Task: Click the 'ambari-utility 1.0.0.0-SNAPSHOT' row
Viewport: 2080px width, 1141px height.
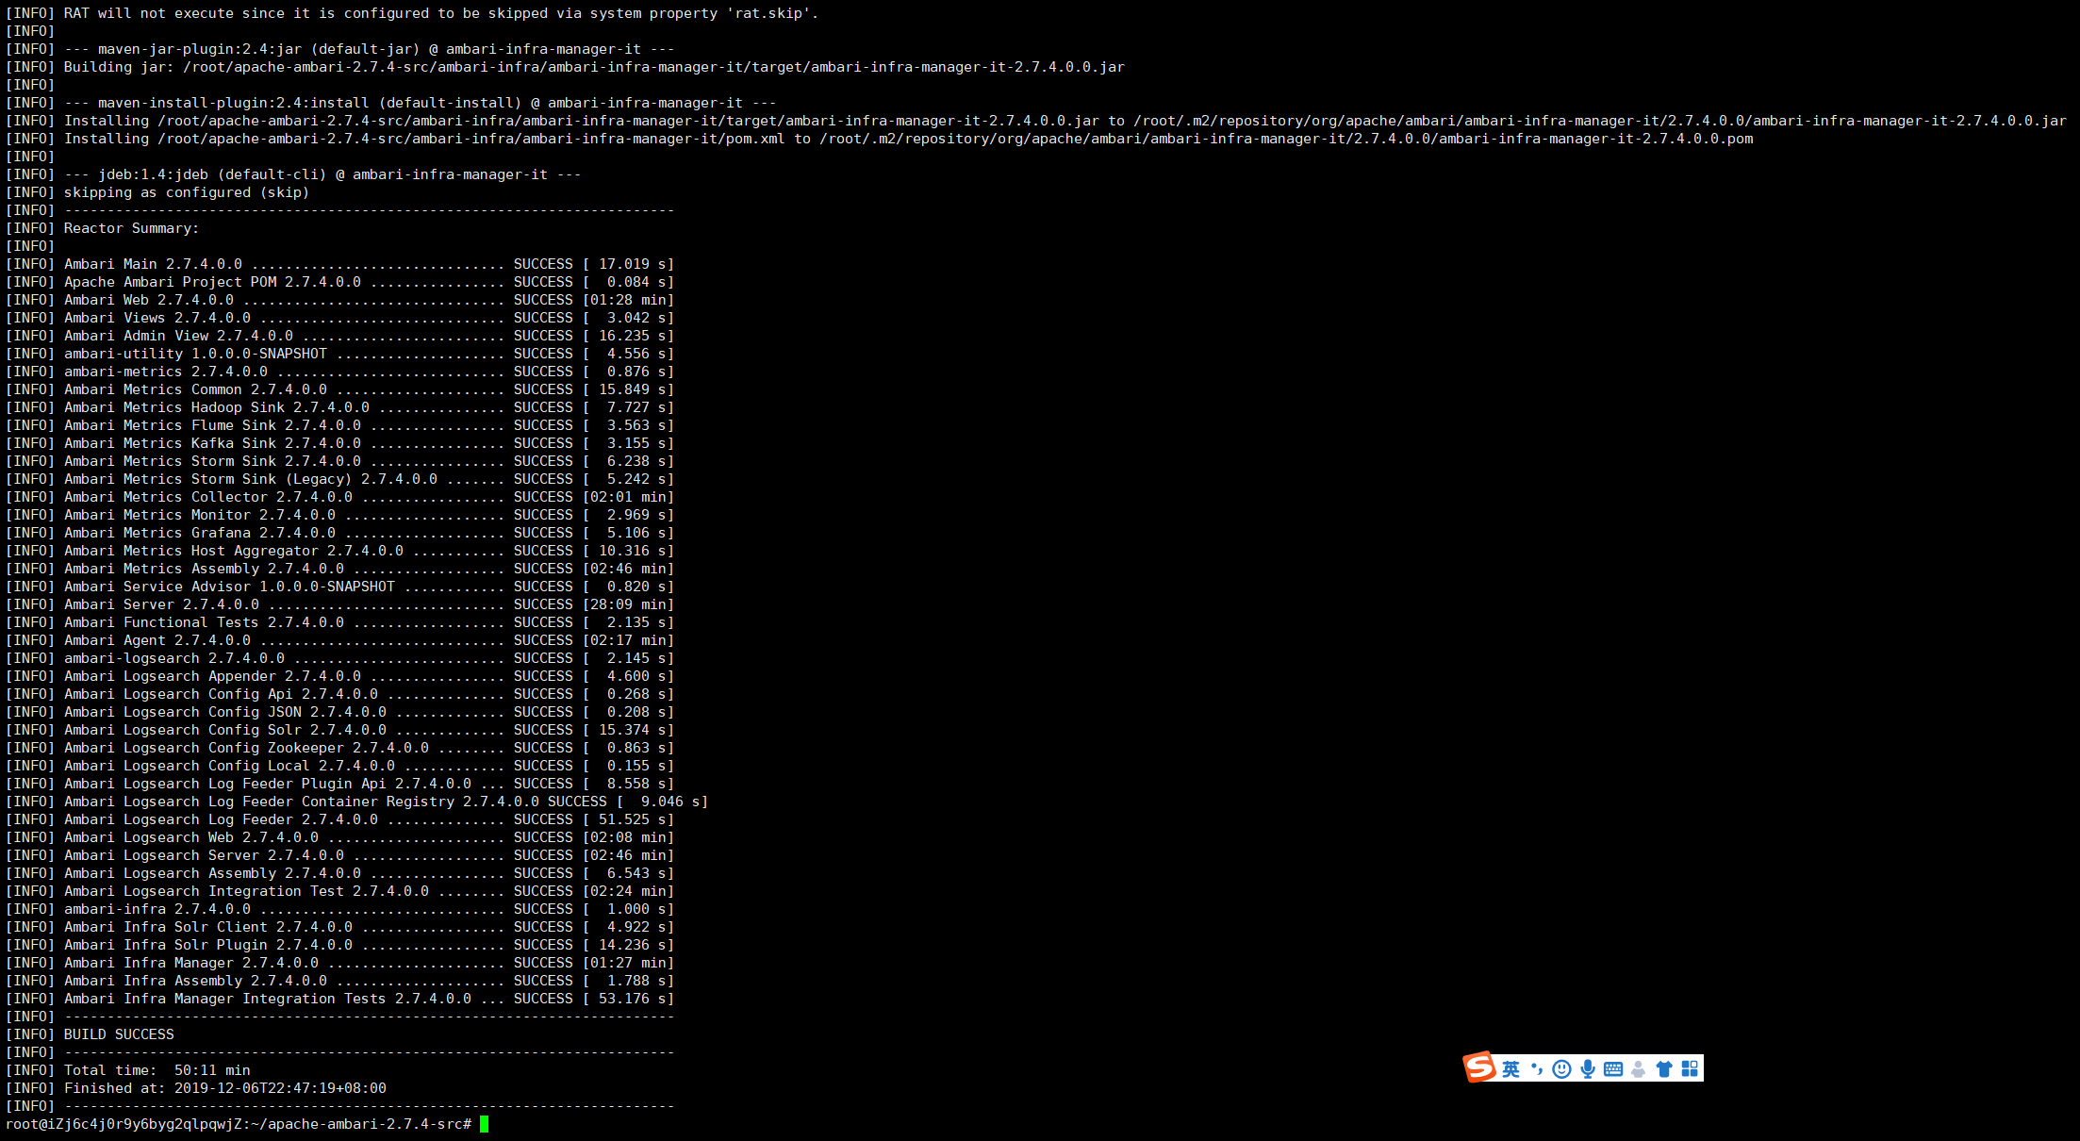Action: click(339, 354)
